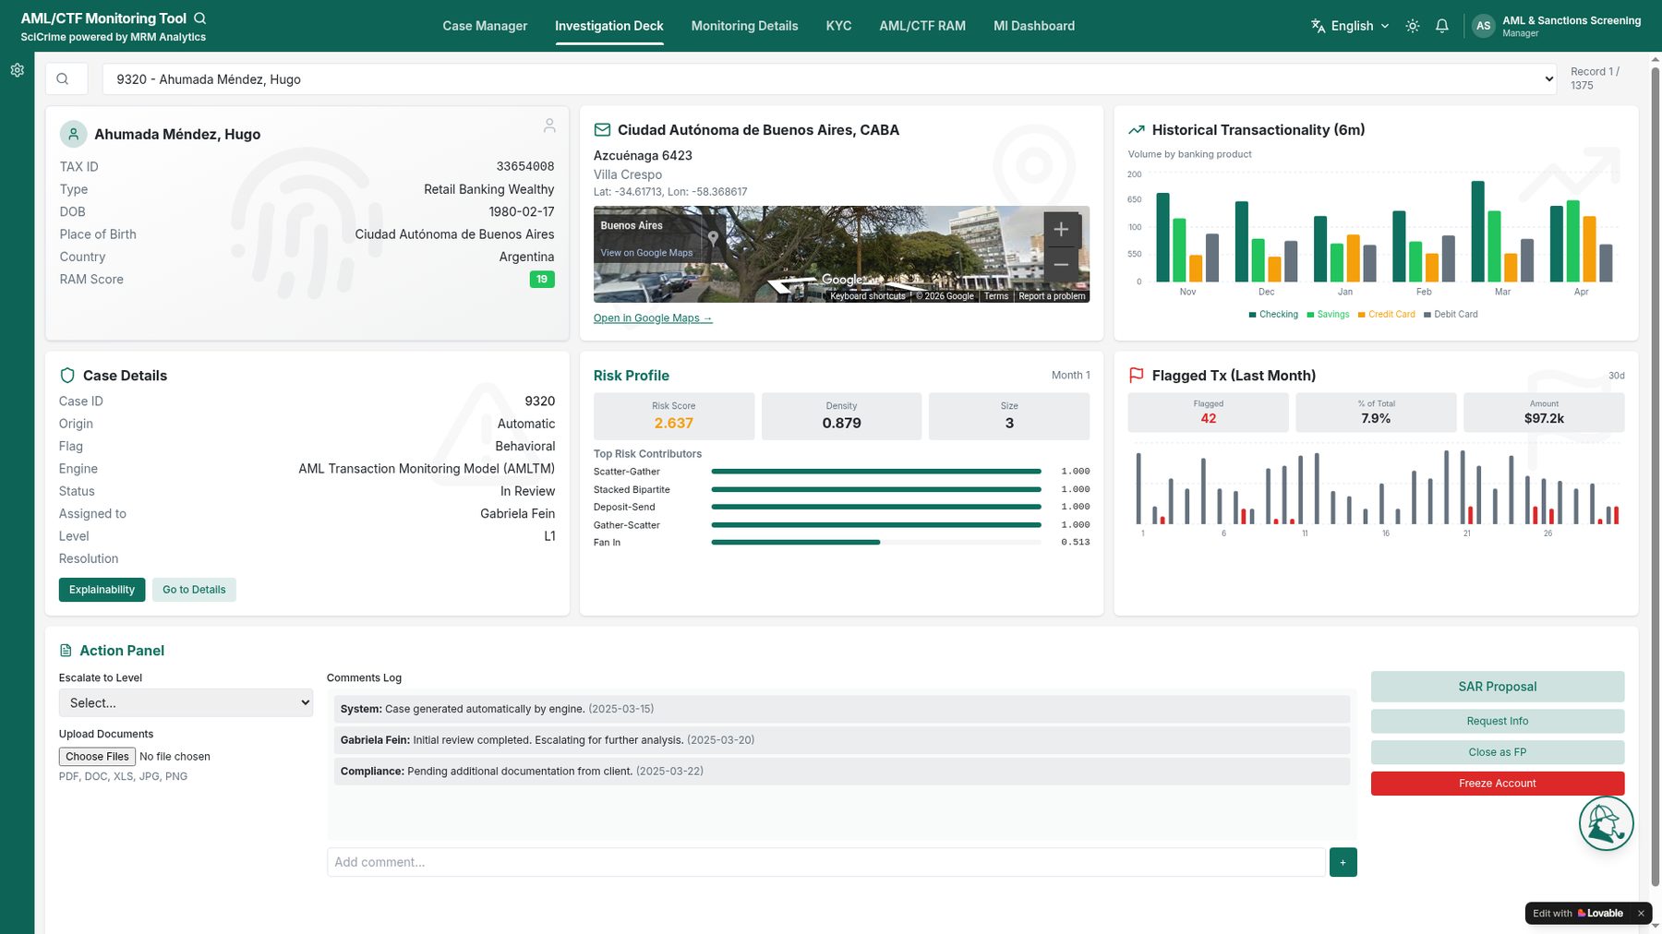Zoom out on the street view map

point(1062,264)
